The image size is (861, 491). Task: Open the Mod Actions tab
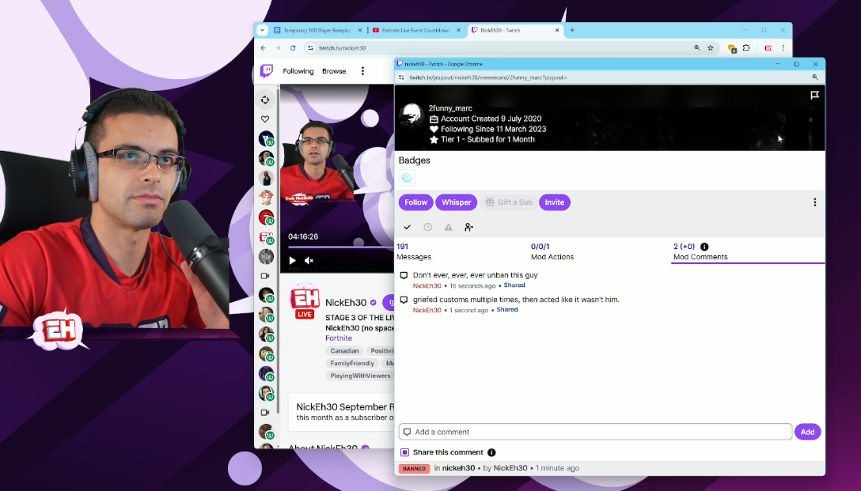pyautogui.click(x=552, y=251)
